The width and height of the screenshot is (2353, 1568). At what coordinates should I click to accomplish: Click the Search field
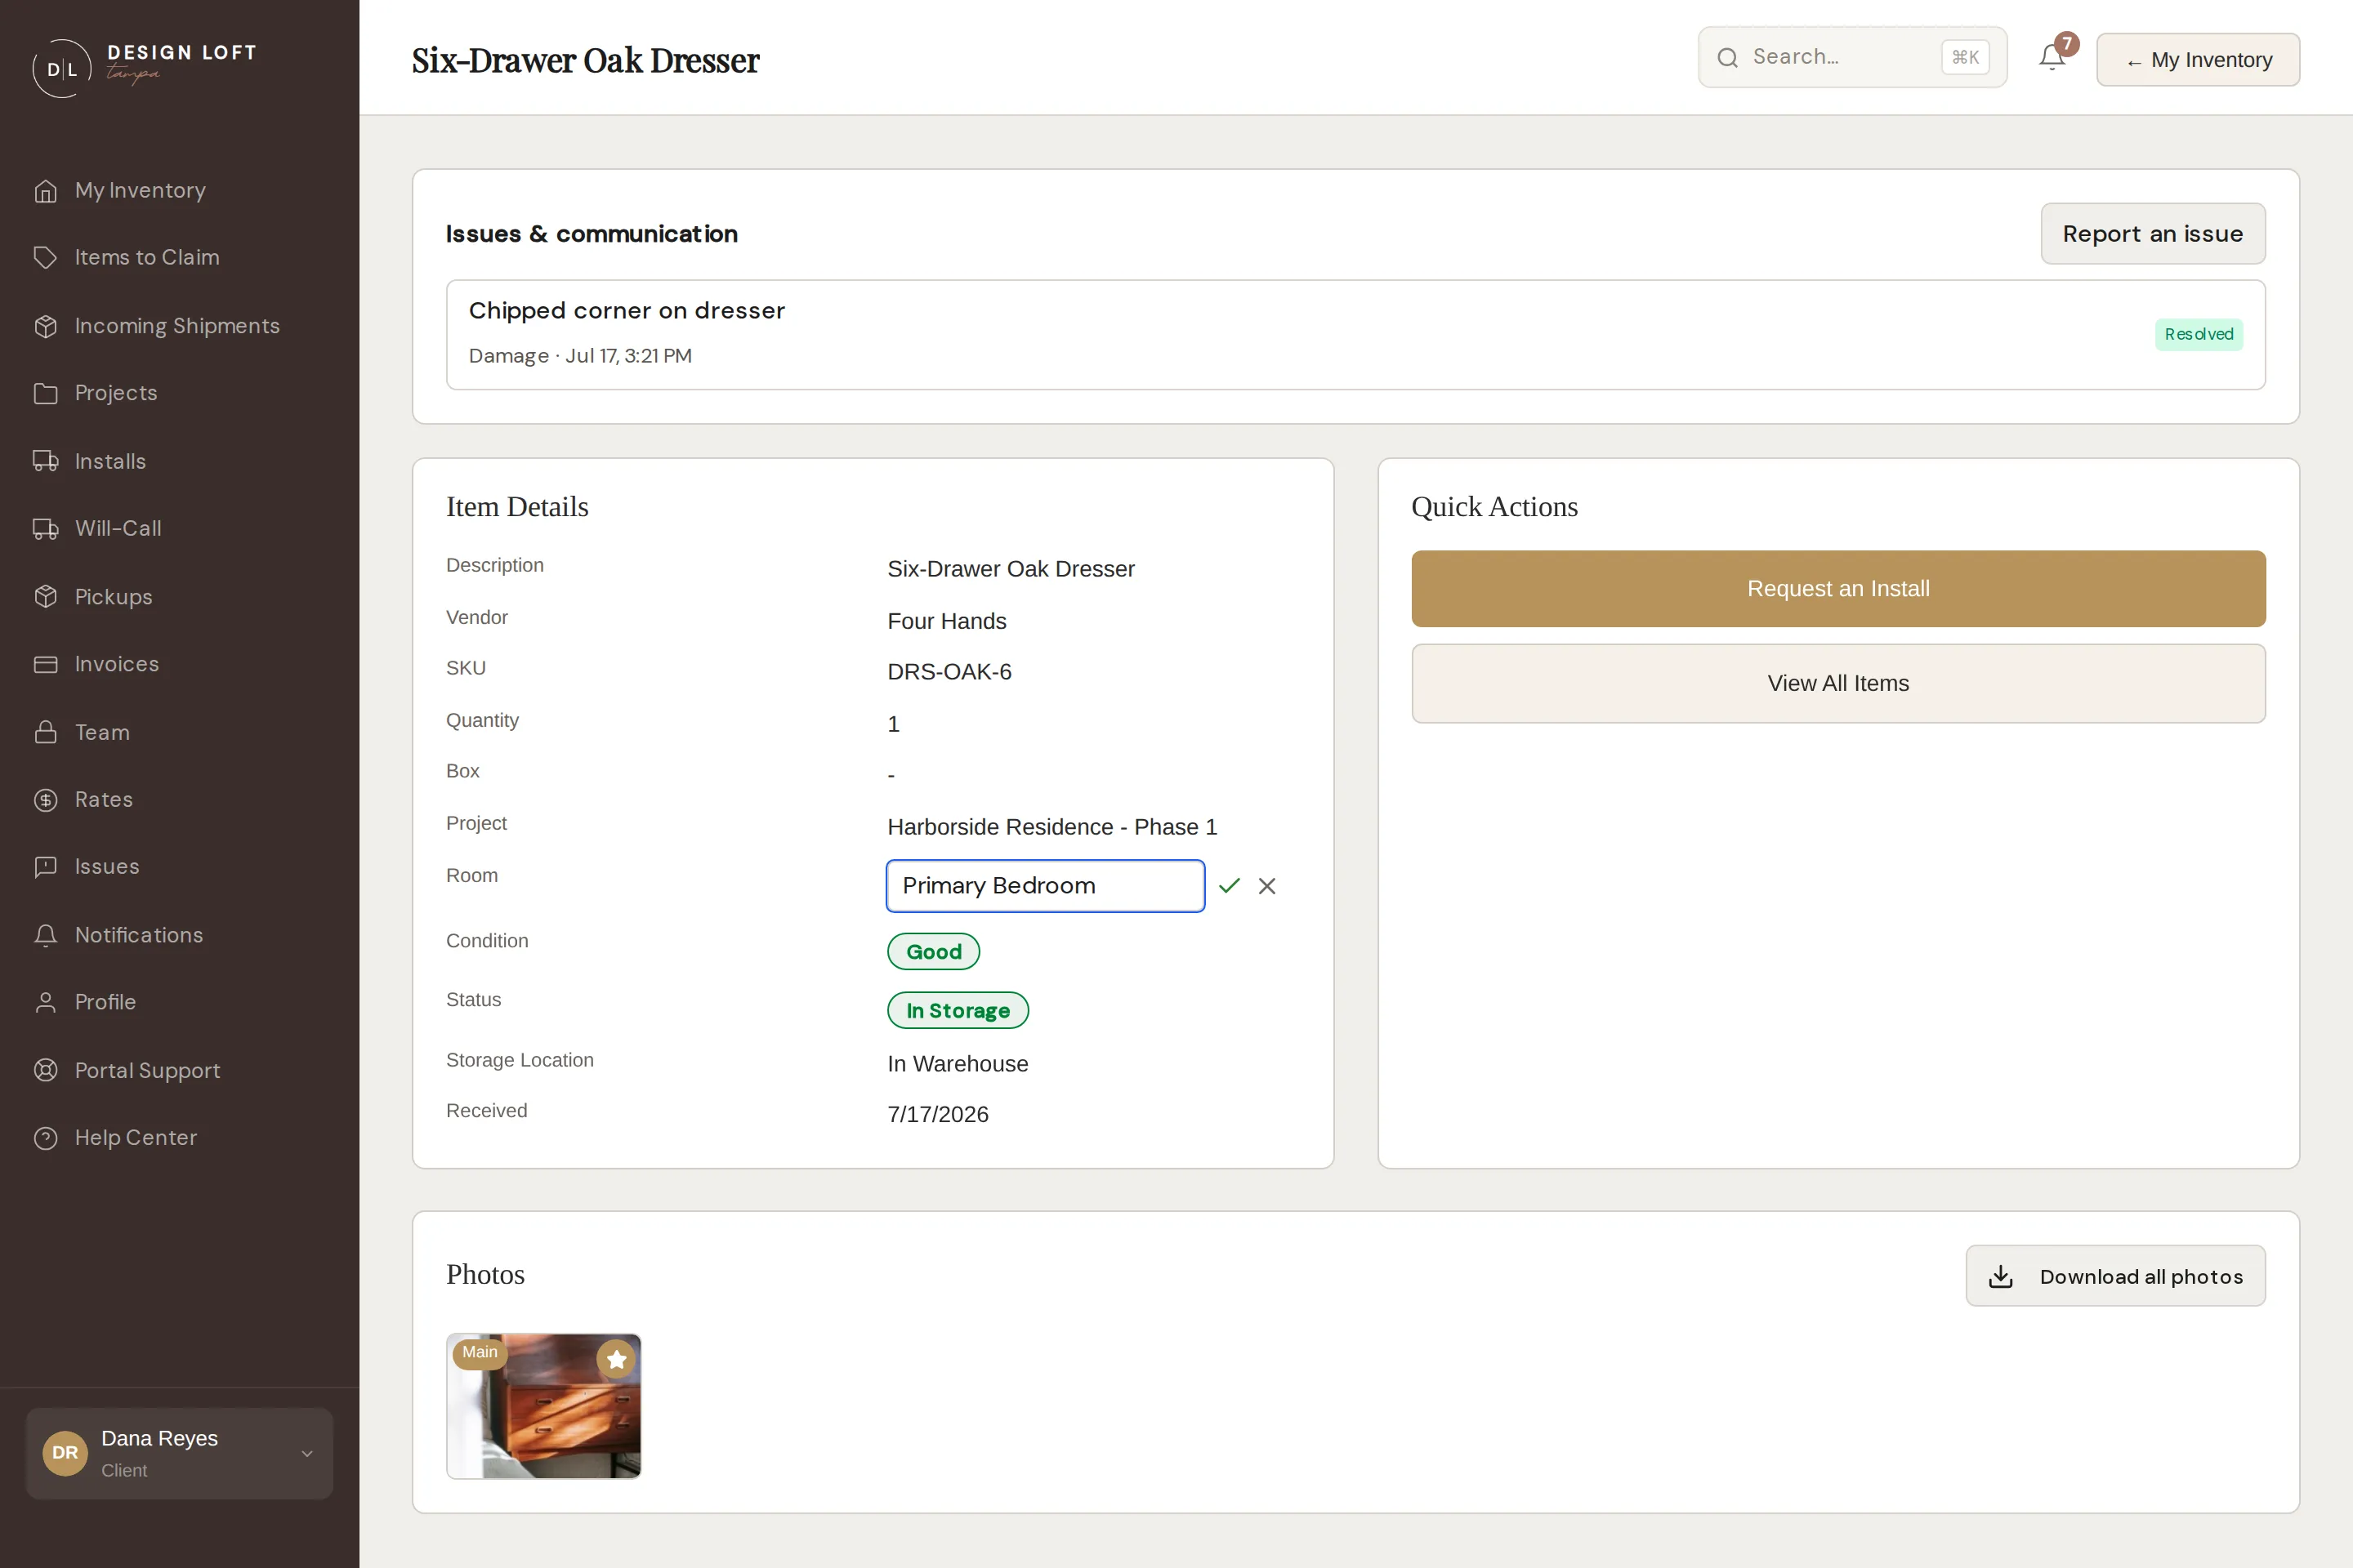pos(1852,57)
